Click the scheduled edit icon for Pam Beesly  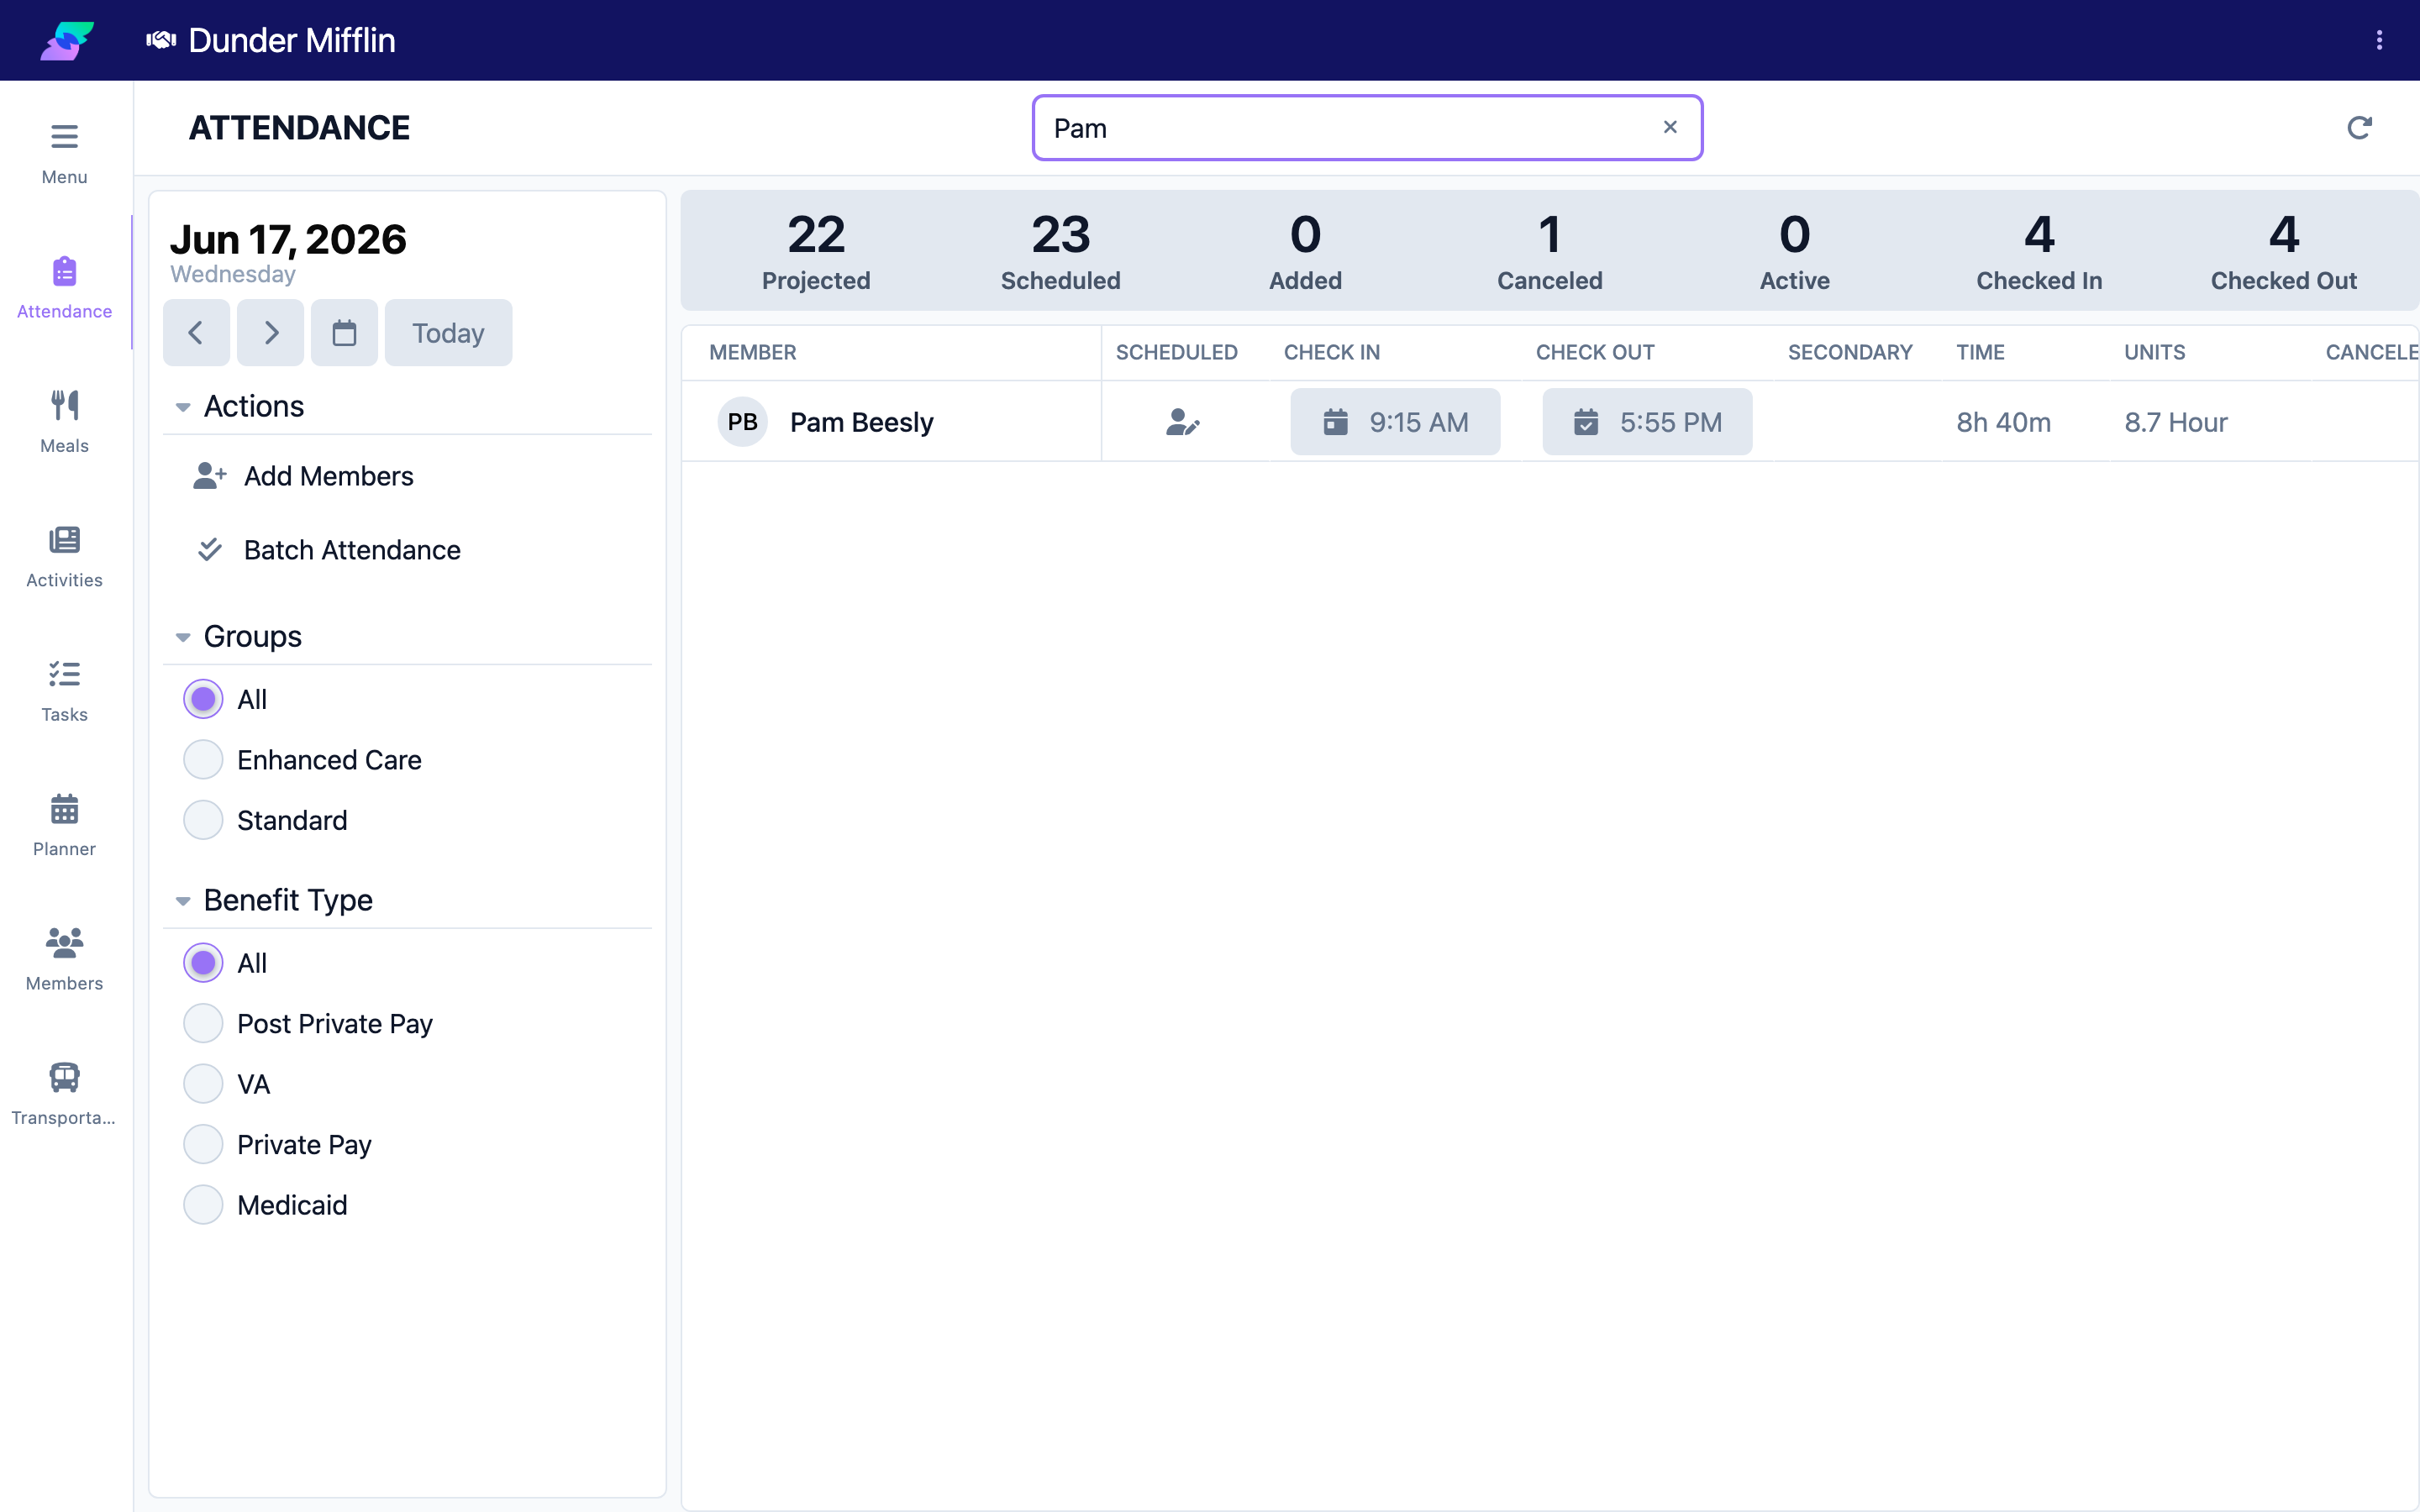[1182, 422]
